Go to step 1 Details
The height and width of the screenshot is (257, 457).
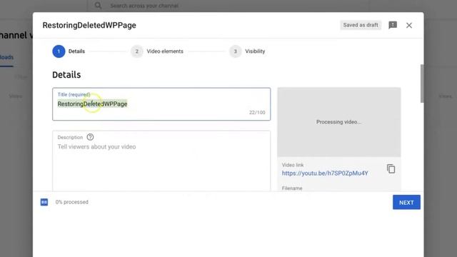coord(69,51)
